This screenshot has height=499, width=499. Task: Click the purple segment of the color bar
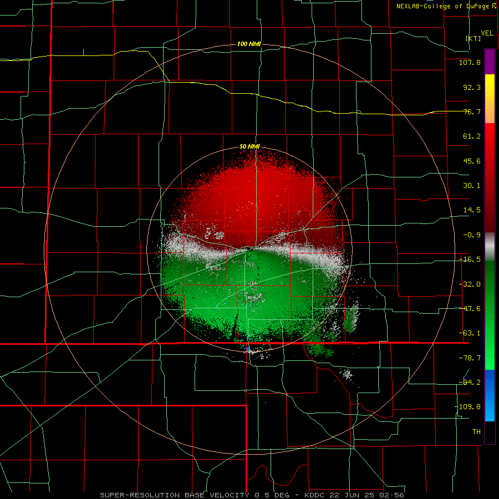pos(490,62)
